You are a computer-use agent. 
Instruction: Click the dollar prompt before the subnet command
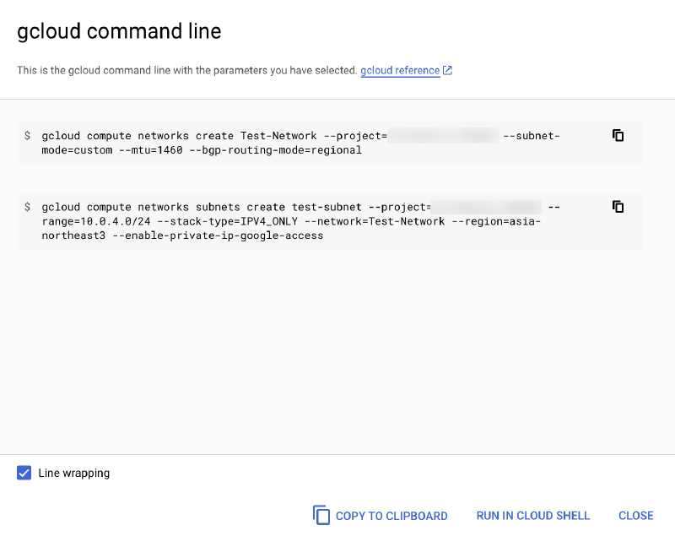pyautogui.click(x=25, y=207)
